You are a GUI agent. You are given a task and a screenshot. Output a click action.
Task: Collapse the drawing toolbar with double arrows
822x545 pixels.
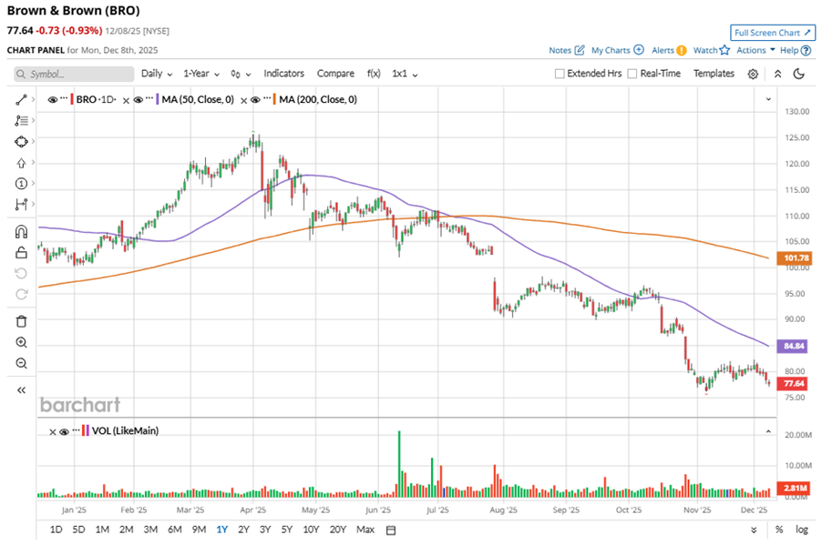21,390
